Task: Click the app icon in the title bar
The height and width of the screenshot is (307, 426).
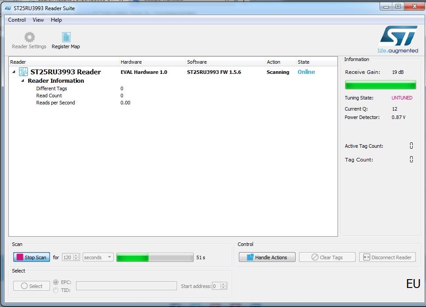Action: pos(8,8)
